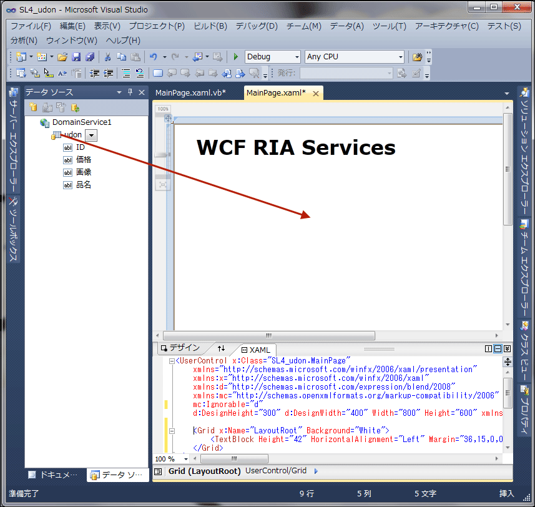Open the ビルド(B) menu

click(210, 26)
